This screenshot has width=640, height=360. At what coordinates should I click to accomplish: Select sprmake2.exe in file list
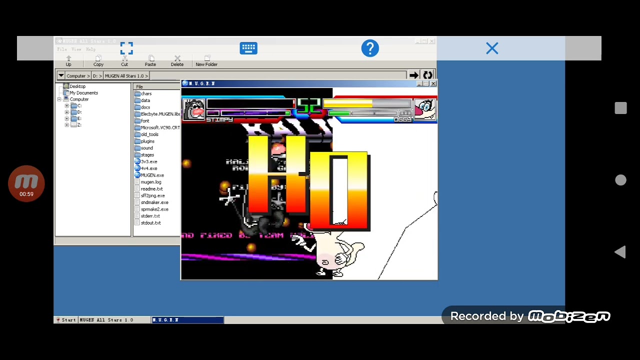(x=151, y=209)
